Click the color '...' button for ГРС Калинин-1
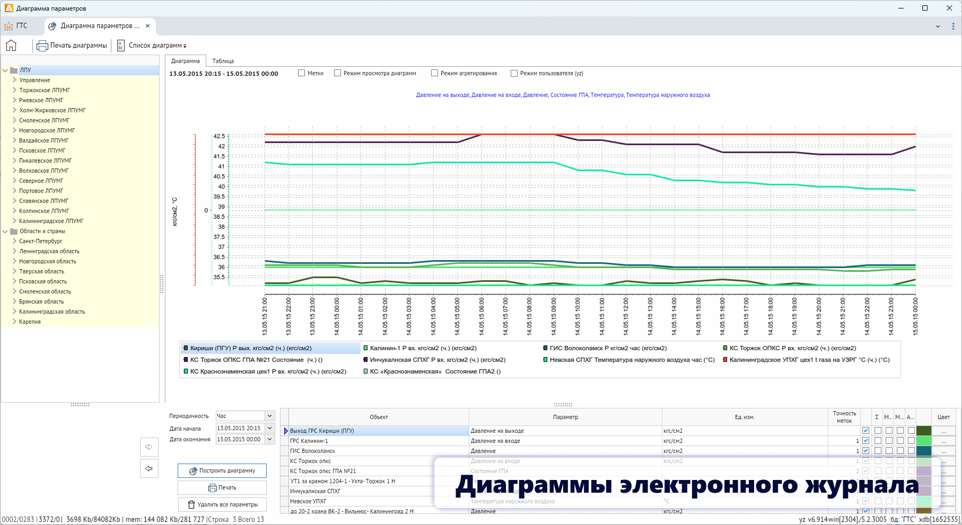Screen dimensions: 962x525 [943, 441]
